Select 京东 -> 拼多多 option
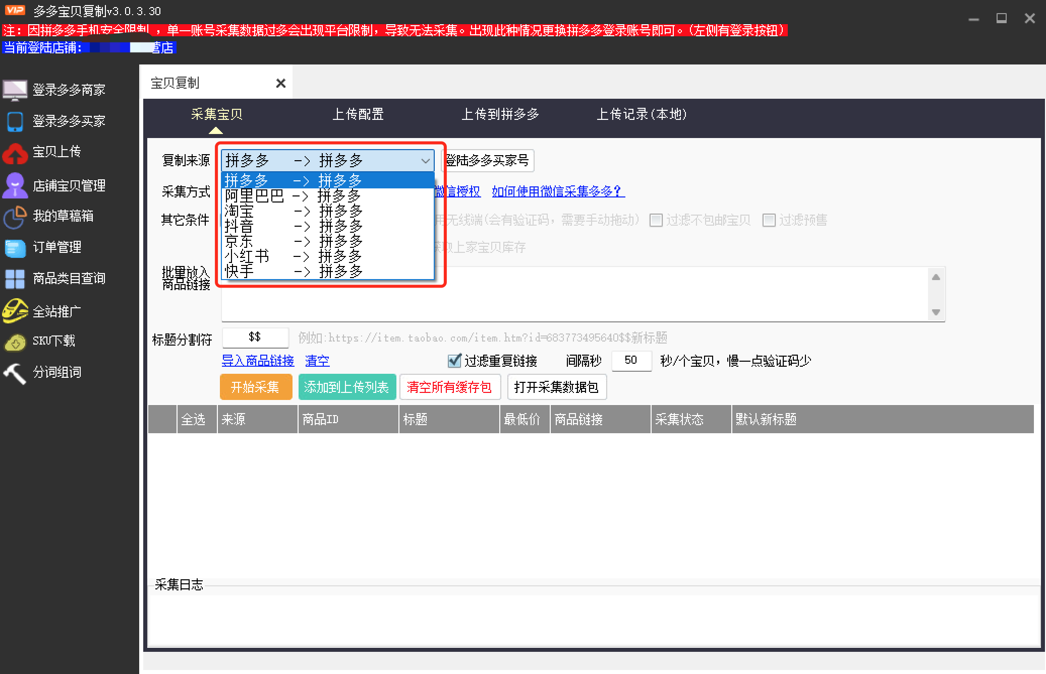 tap(328, 241)
